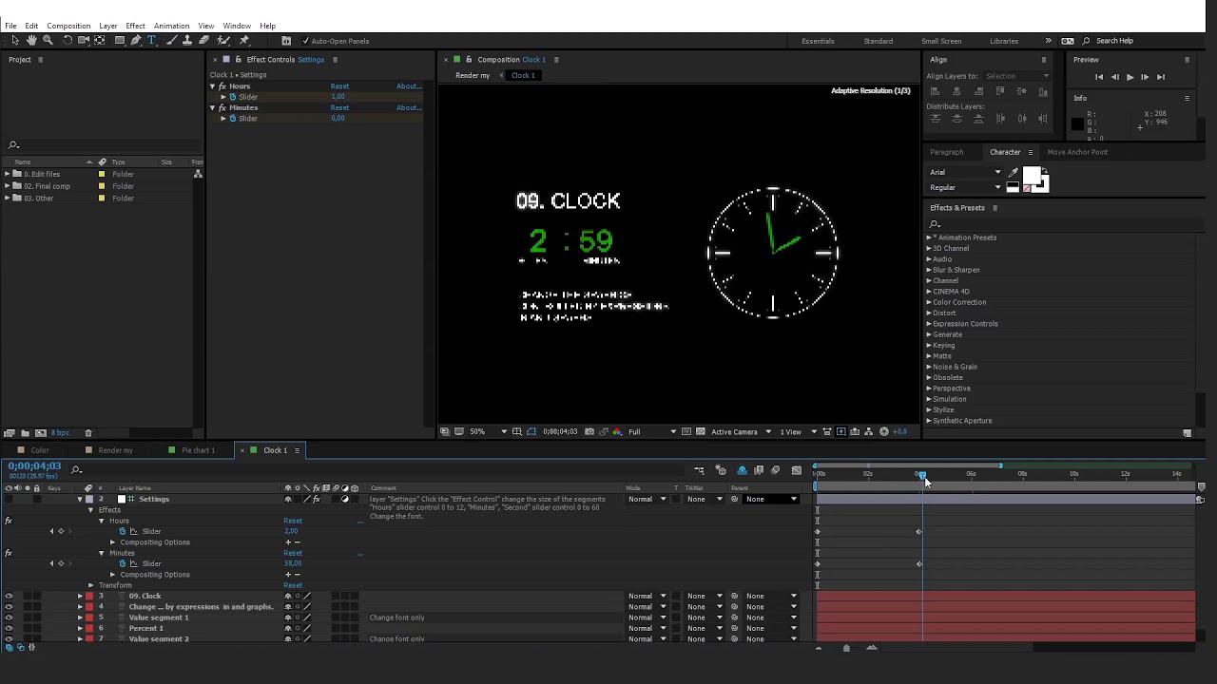Switch to the Pie chart 1 tab
The height and width of the screenshot is (684, 1217).
point(198,450)
